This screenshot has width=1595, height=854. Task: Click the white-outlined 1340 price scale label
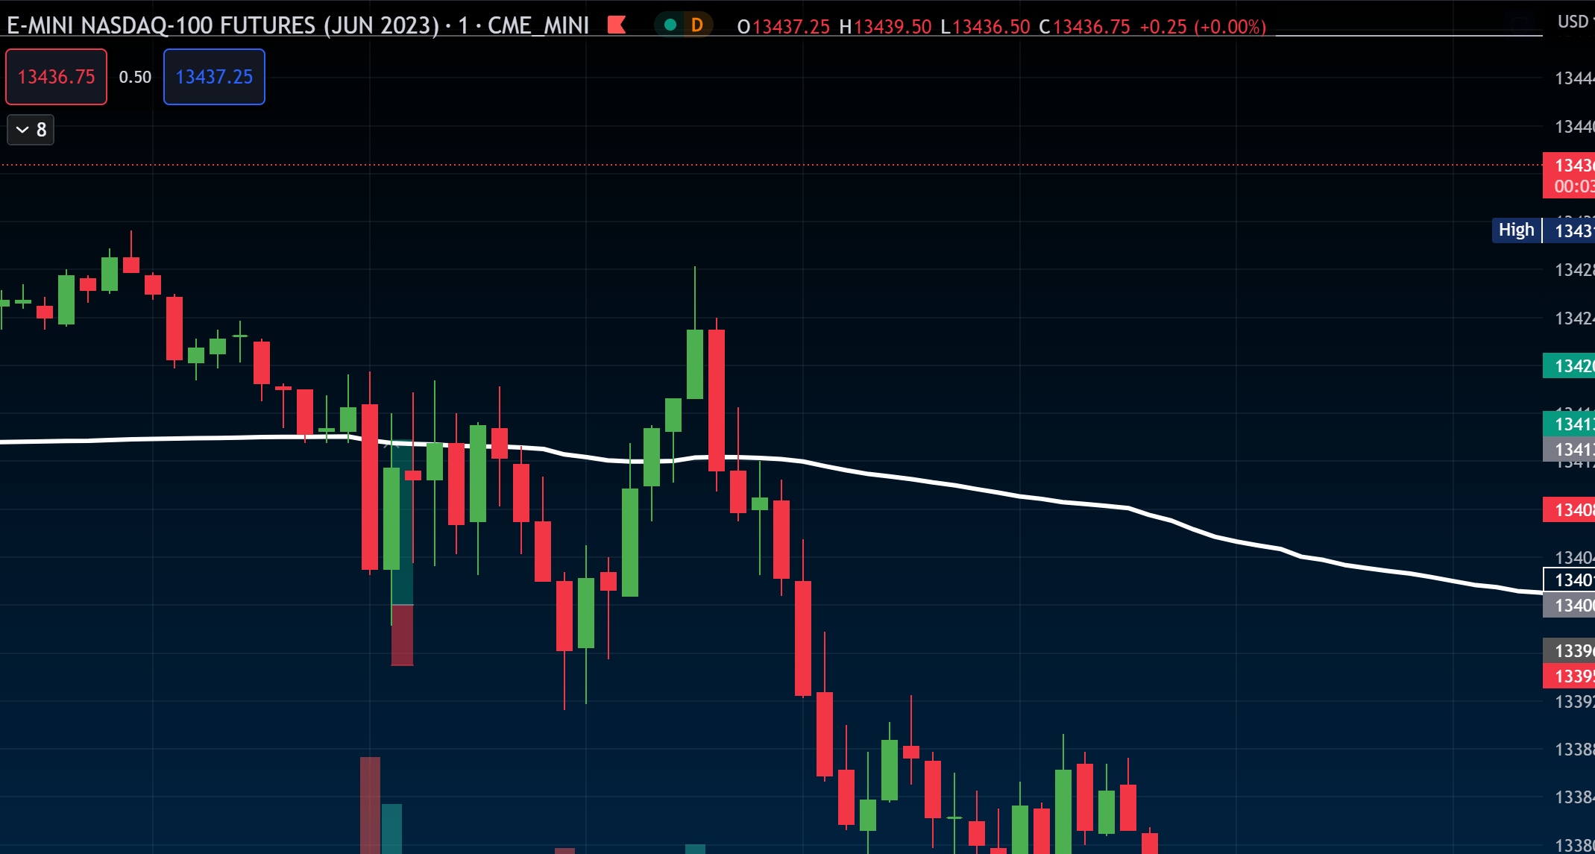[1569, 580]
